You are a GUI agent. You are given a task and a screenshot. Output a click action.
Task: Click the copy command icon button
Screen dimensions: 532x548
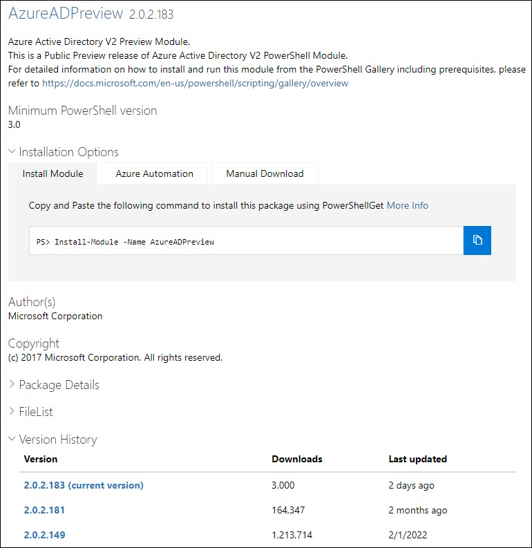[477, 240]
